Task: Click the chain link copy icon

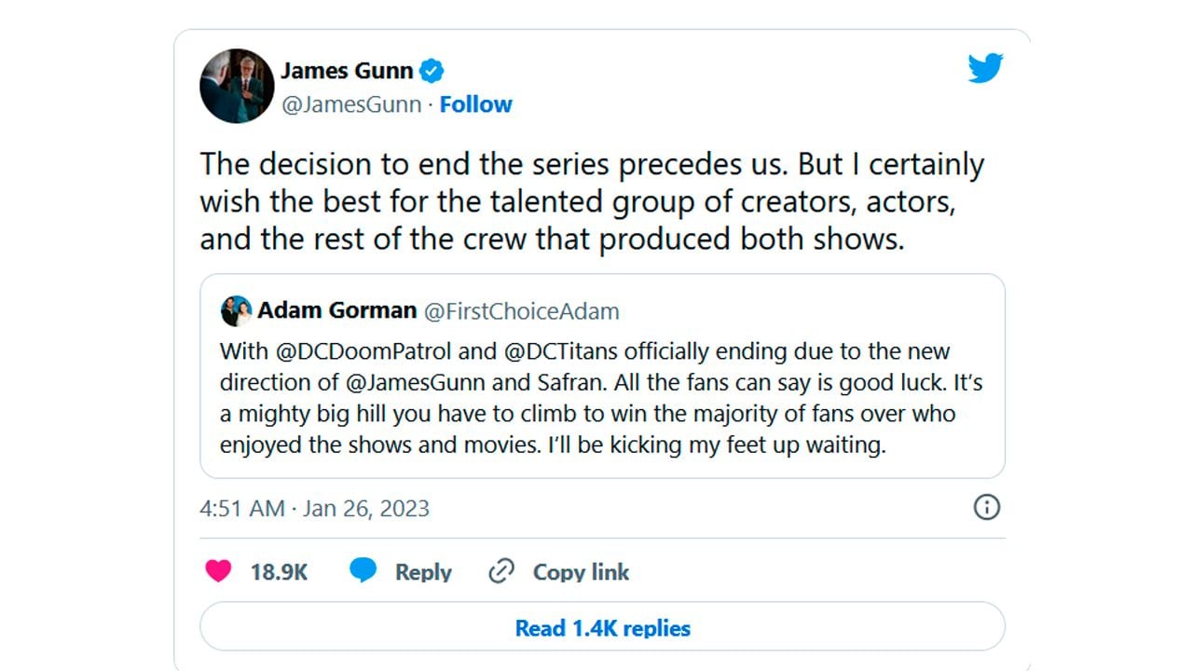Action: click(x=501, y=571)
